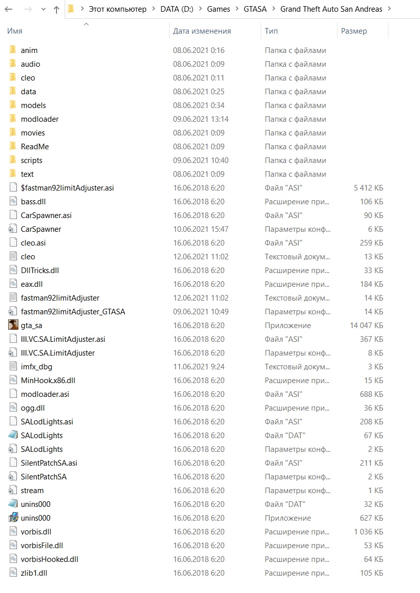This screenshot has height=593, width=420.
Task: Expand chevron after DATA (D:) in path
Action: pos(201,9)
